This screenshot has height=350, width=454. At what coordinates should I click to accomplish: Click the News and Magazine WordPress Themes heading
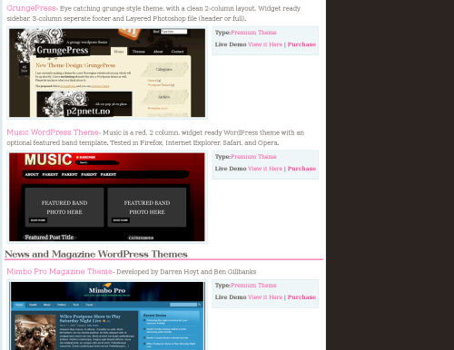[x=96, y=254]
